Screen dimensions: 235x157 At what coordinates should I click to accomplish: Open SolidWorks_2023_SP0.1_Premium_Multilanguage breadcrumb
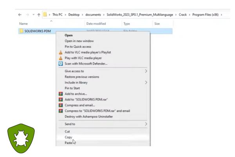pyautogui.click(x=140, y=15)
